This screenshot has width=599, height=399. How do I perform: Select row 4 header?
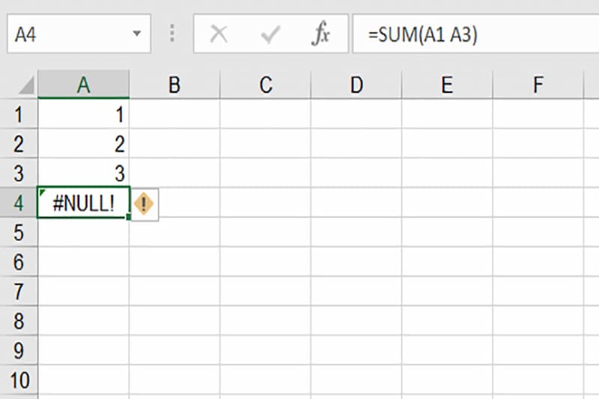[x=19, y=204]
